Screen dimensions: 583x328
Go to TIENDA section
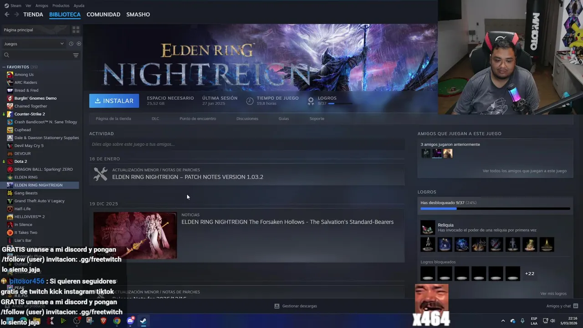(x=33, y=15)
